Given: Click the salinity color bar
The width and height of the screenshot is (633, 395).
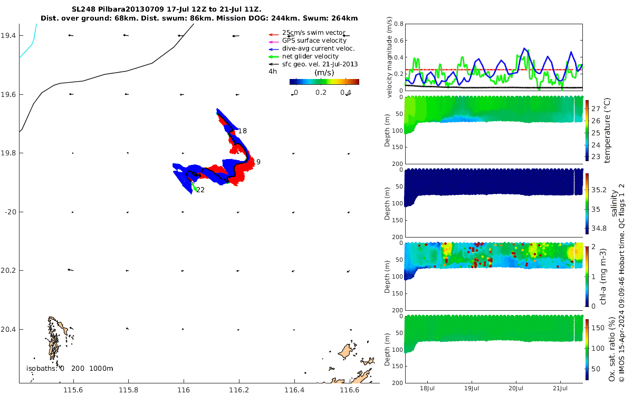Looking at the screenshot, I should coord(587,203).
